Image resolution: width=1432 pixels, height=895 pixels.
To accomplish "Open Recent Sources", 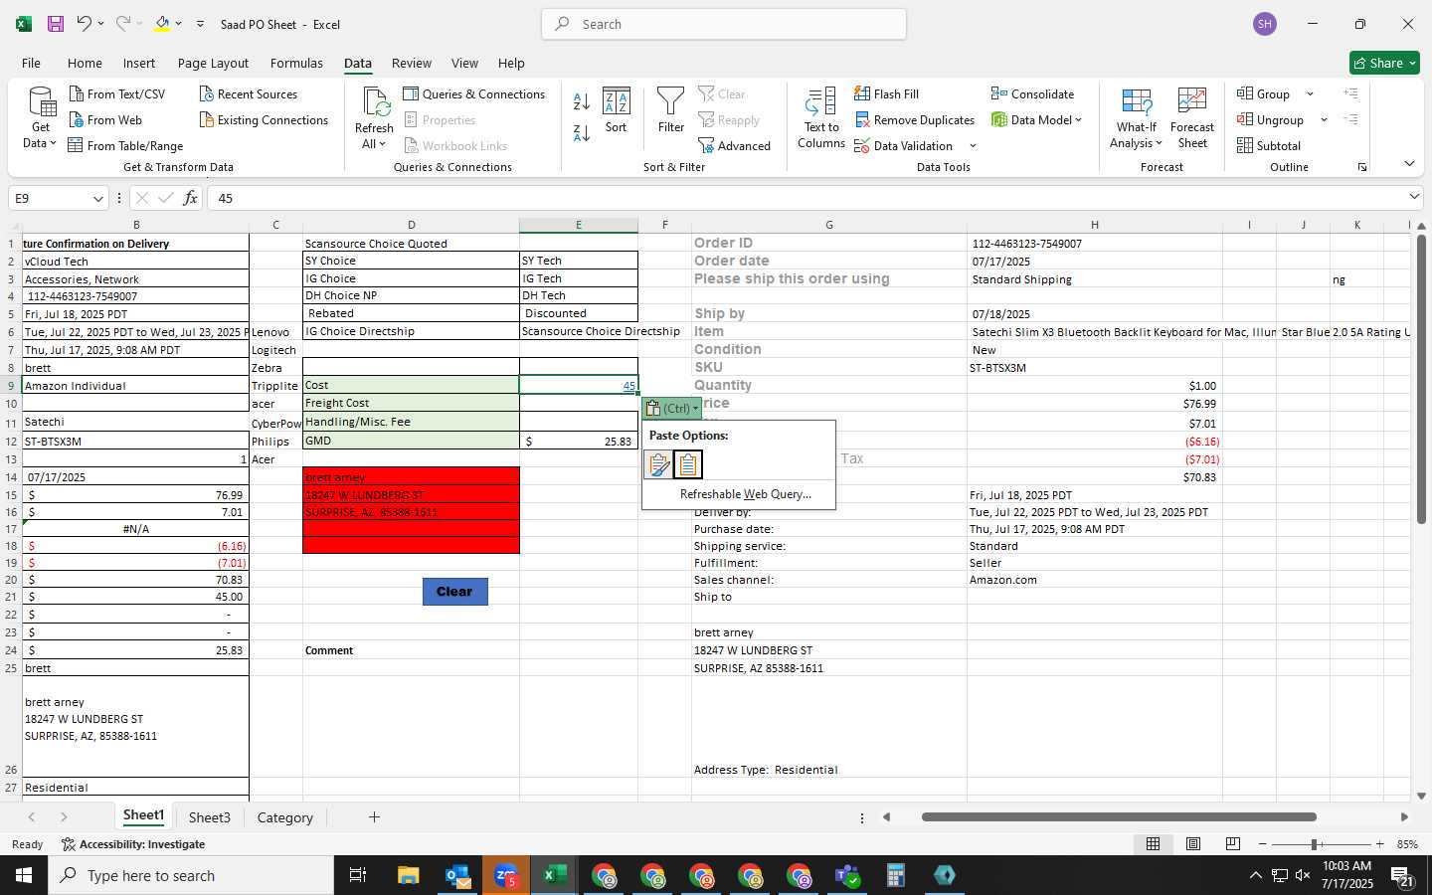I will point(249,93).
